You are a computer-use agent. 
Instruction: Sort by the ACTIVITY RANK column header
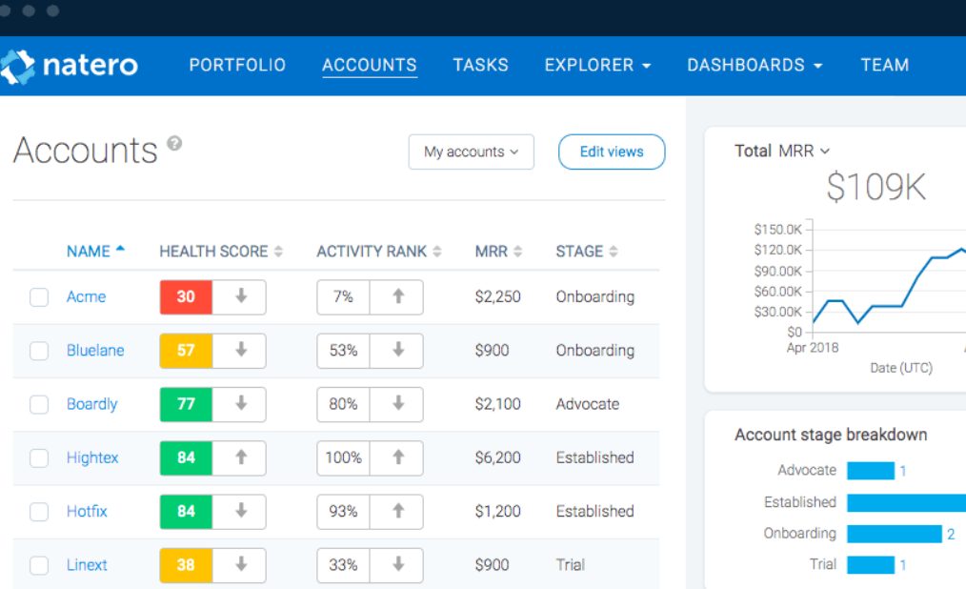click(372, 252)
